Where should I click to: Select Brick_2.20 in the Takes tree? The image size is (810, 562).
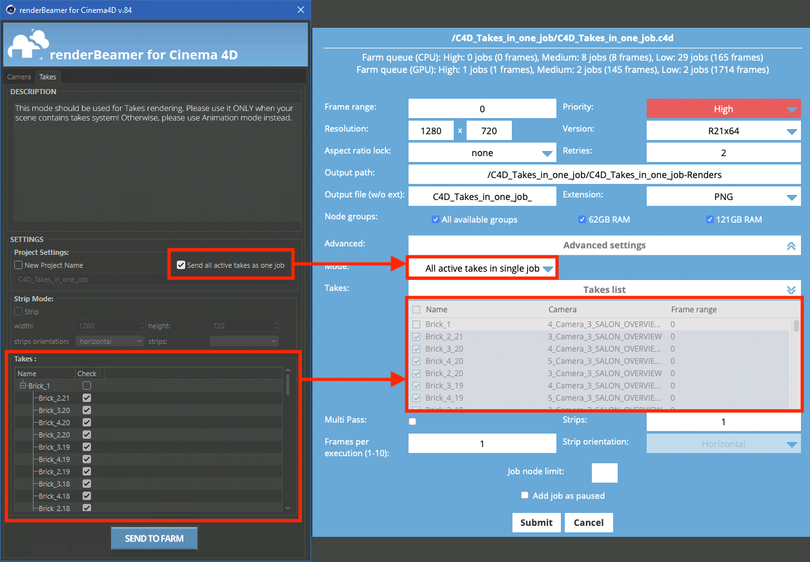coord(54,435)
